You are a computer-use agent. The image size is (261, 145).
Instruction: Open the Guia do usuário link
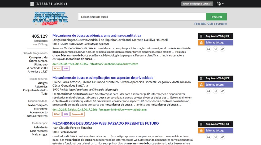coord(217,24)
